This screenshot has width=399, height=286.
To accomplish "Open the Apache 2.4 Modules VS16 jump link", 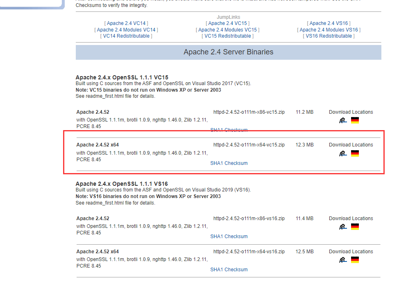I will (x=329, y=30).
